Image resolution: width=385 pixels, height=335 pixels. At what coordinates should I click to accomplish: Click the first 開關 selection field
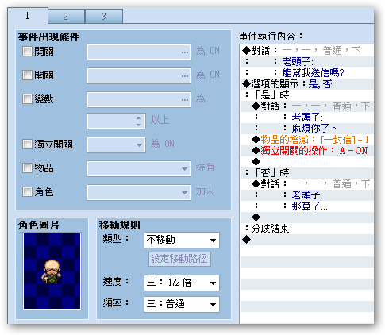click(139, 52)
